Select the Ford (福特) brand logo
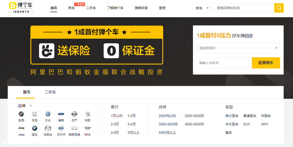This screenshot has height=147, width=293. click(61, 114)
